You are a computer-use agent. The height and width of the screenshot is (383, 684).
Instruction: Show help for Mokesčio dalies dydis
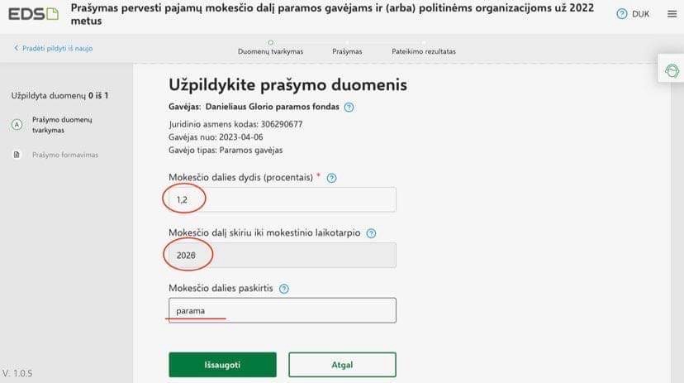pyautogui.click(x=332, y=178)
